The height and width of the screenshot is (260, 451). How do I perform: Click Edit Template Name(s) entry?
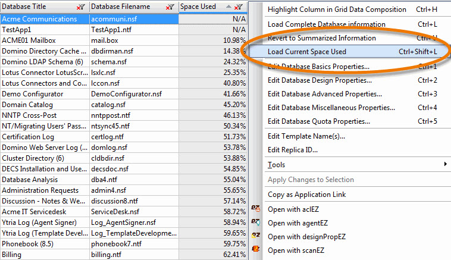point(306,136)
